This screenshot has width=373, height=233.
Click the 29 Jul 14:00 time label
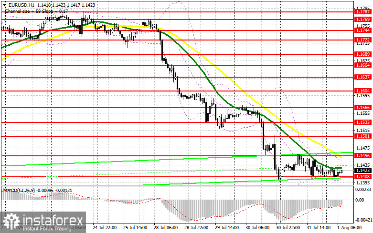point(227,228)
